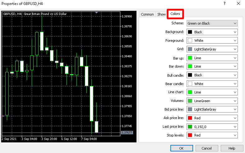Click the 1.37745 price axis label

pos(127,126)
